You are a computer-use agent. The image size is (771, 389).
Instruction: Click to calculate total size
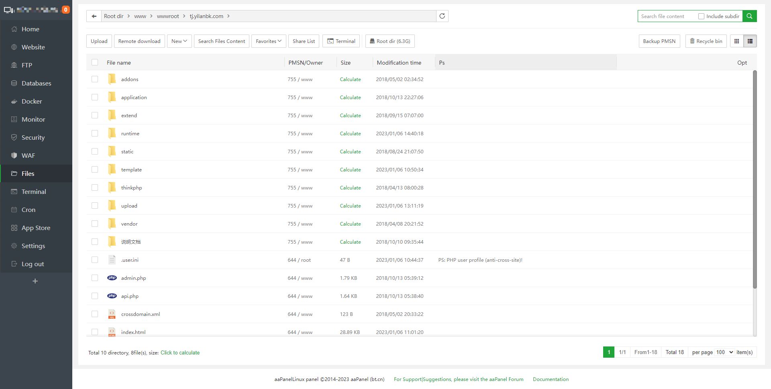coord(180,352)
